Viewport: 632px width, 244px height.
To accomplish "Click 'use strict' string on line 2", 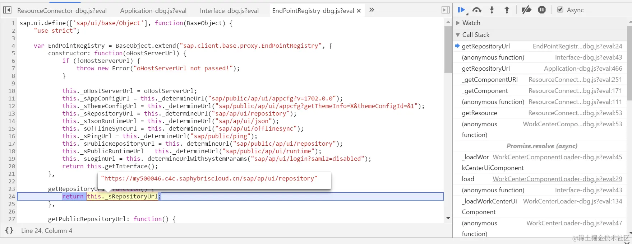I will pos(55,31).
